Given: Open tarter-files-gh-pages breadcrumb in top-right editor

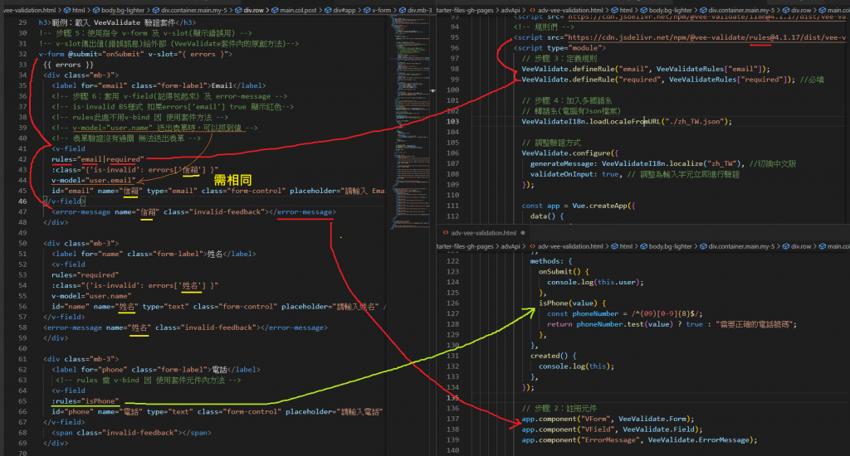Looking at the screenshot, I should 465,10.
